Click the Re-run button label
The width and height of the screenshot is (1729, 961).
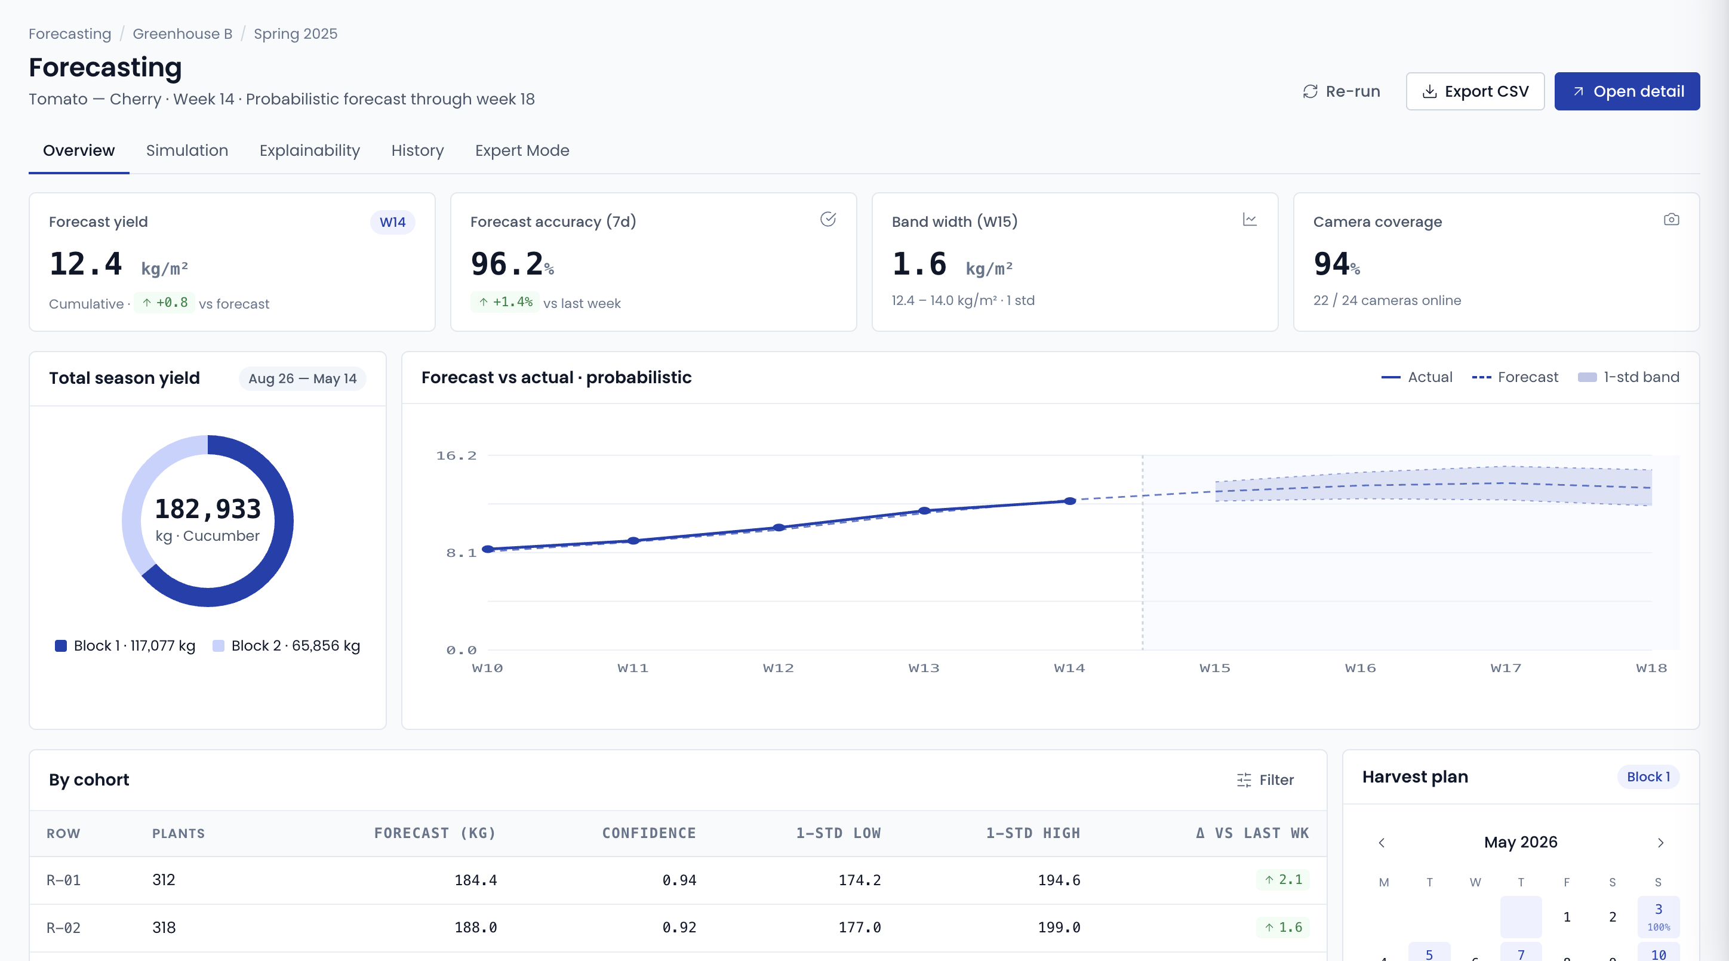pos(1352,91)
